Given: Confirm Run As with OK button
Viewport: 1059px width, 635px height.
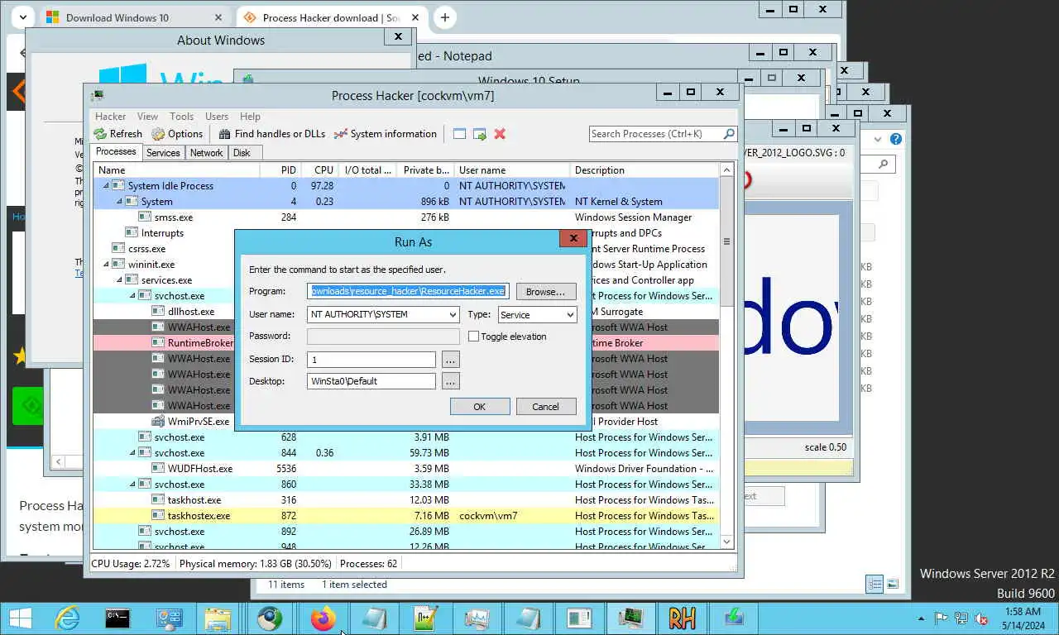Looking at the screenshot, I should [479, 407].
